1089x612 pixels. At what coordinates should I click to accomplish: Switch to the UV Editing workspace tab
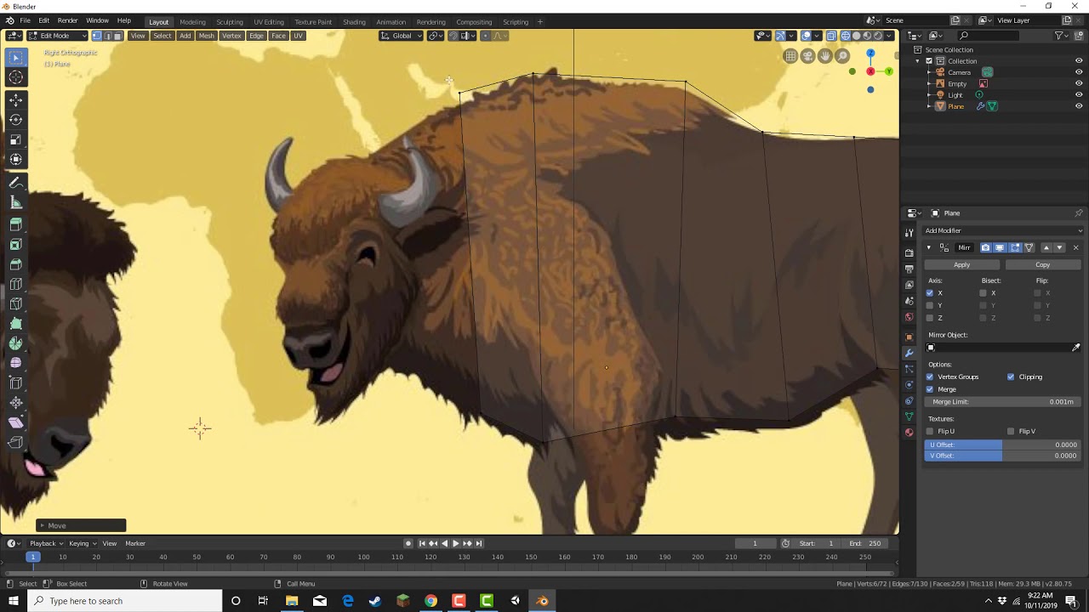[x=269, y=21]
